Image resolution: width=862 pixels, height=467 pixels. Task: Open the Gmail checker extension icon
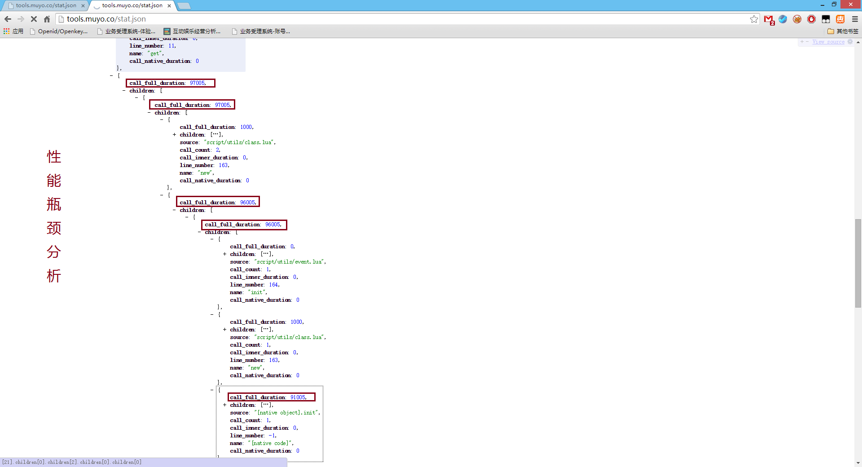(x=769, y=19)
